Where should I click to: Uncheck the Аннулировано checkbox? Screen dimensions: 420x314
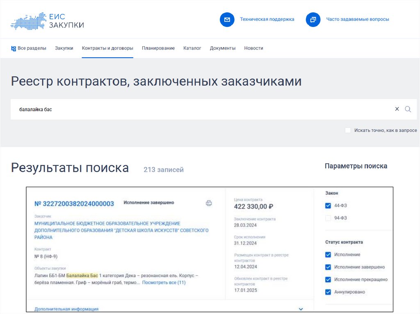328,292
